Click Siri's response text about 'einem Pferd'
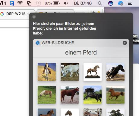This screenshot has width=139, height=116. [x=65, y=28]
